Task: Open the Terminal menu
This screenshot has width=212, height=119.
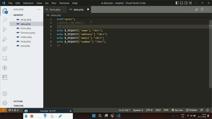Action: (64, 3)
